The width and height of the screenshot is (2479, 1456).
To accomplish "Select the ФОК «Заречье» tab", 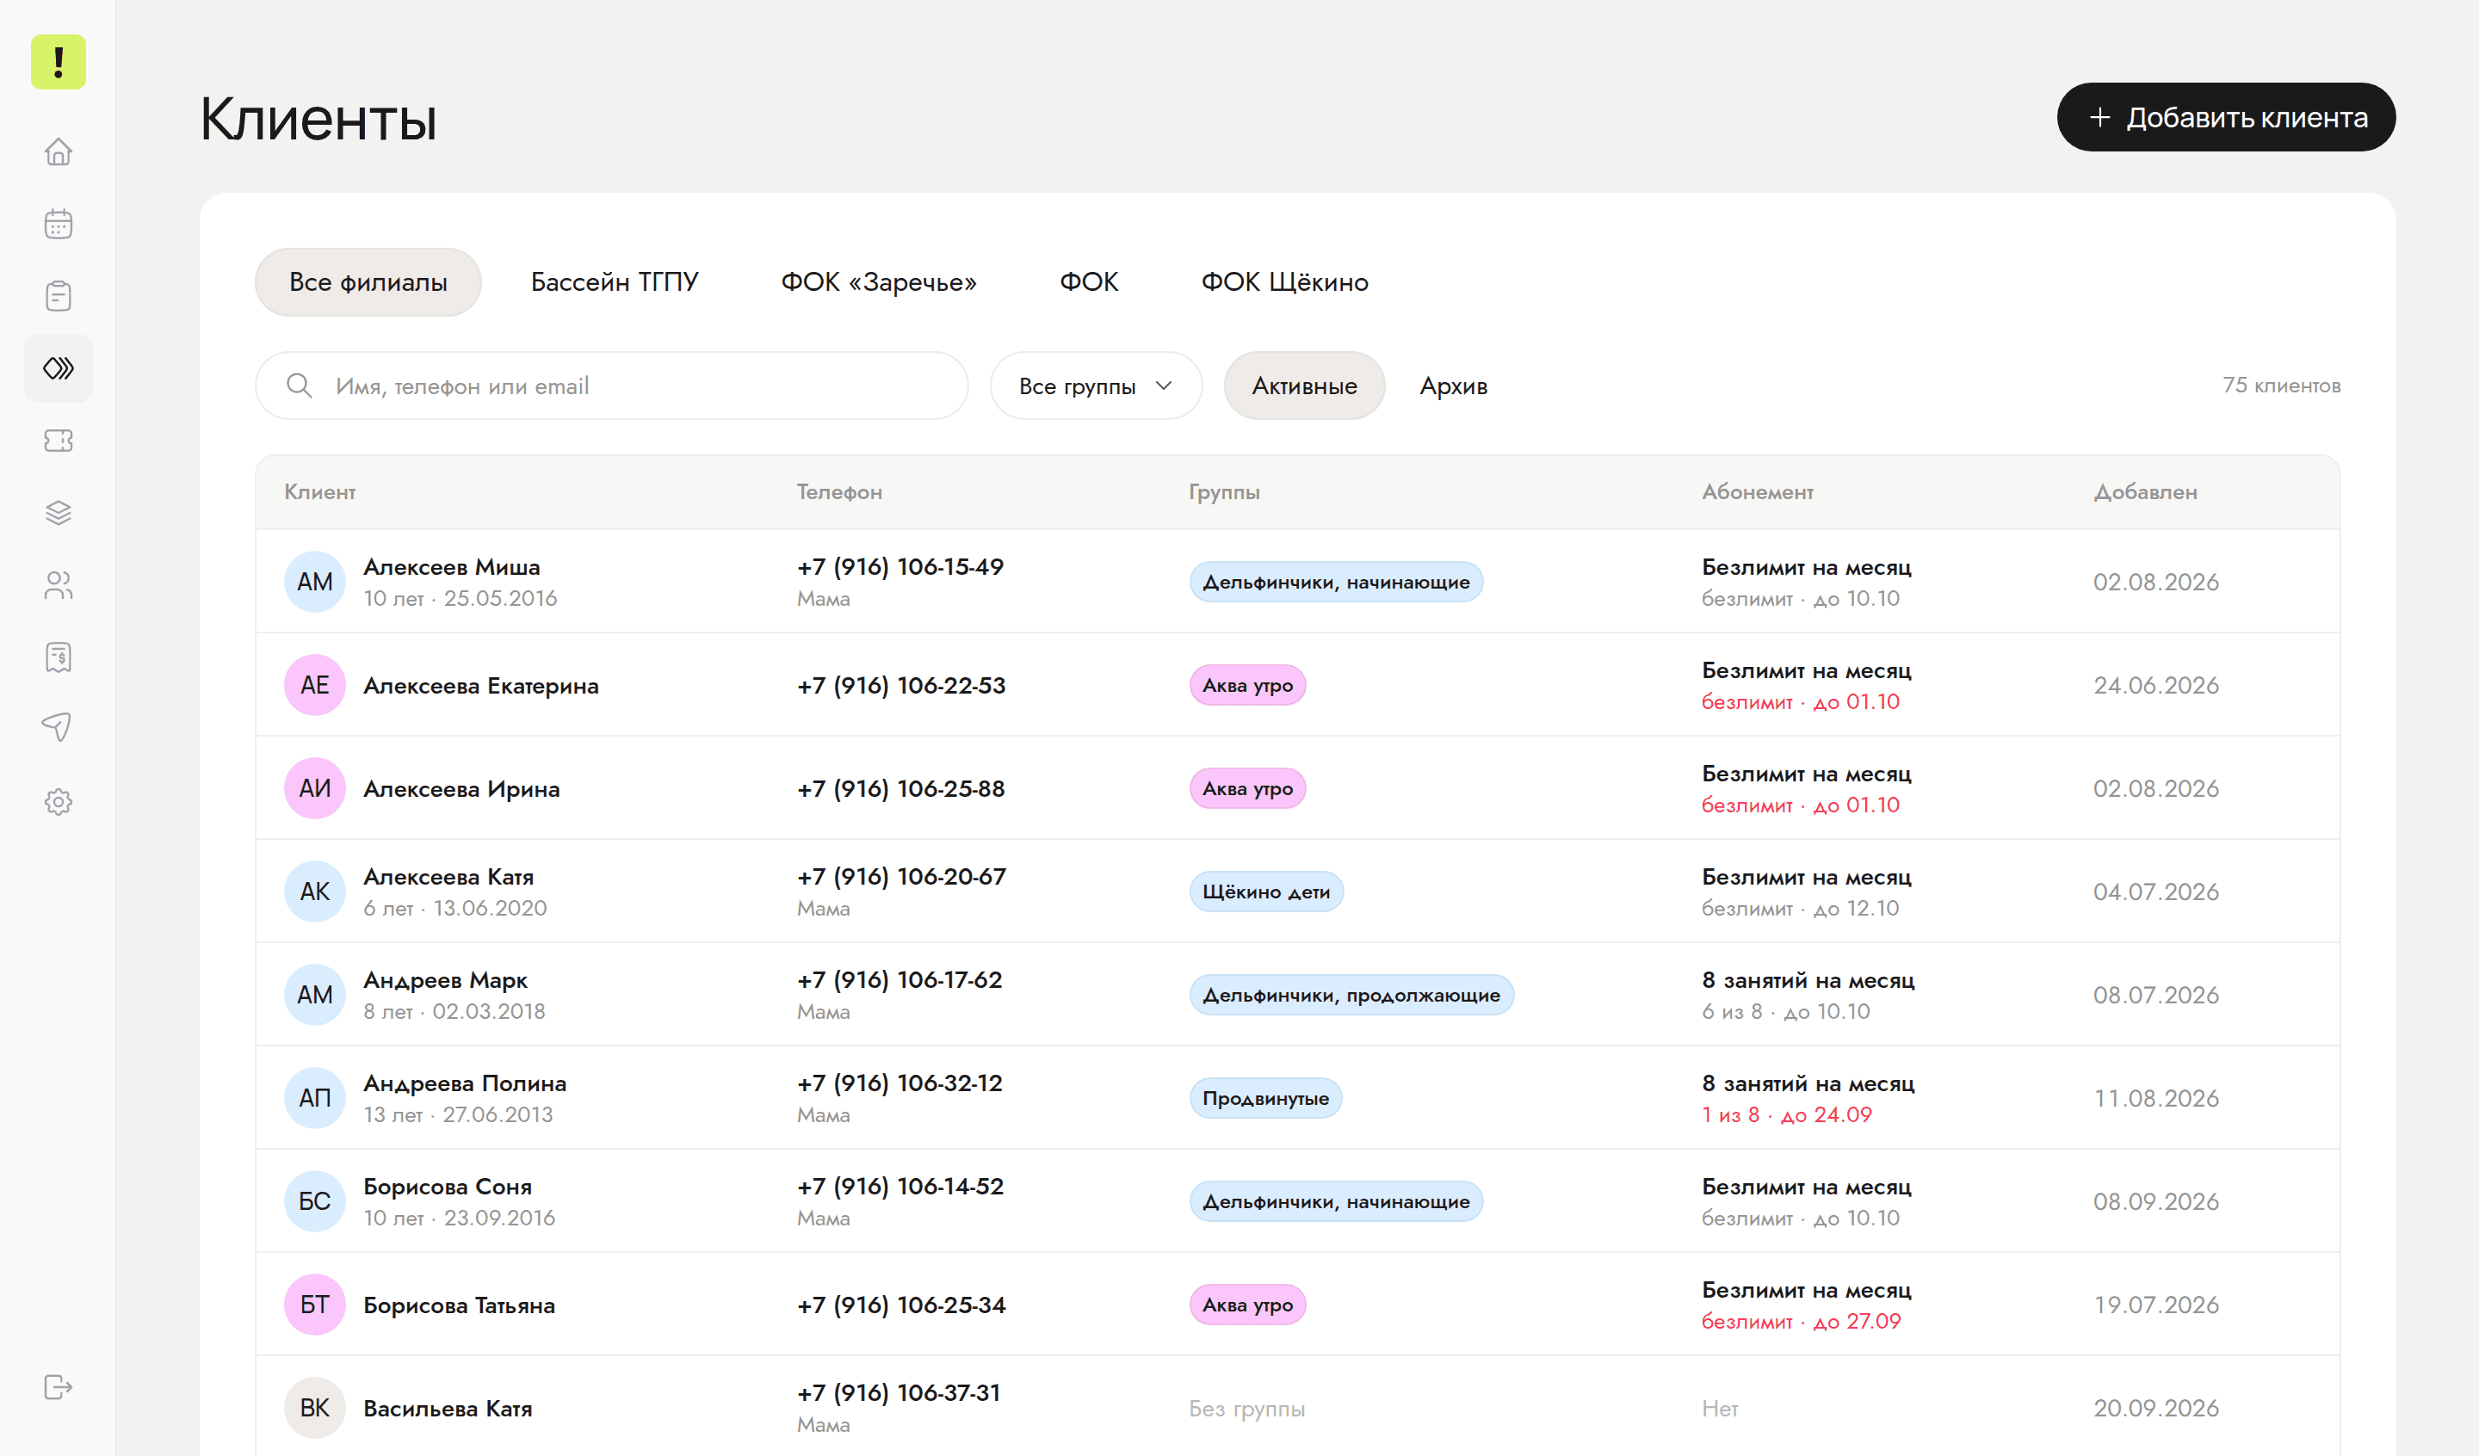I will [879, 282].
